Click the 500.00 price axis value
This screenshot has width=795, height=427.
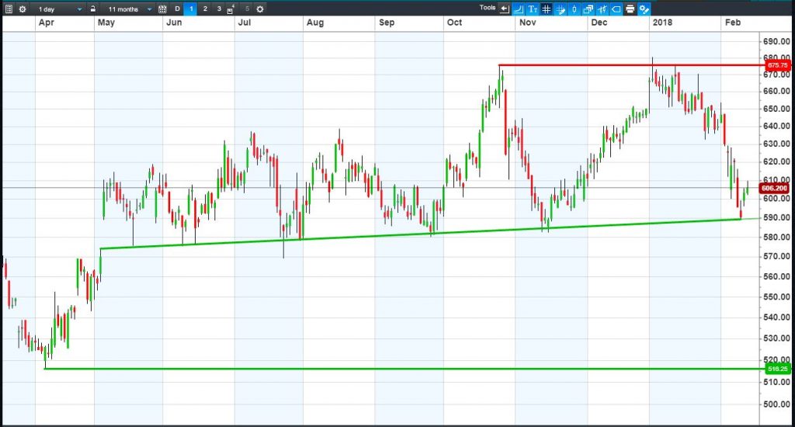click(776, 404)
